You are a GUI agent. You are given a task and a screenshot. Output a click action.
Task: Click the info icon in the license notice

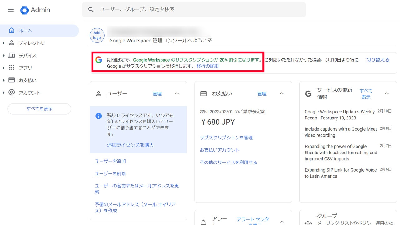tap(98, 116)
